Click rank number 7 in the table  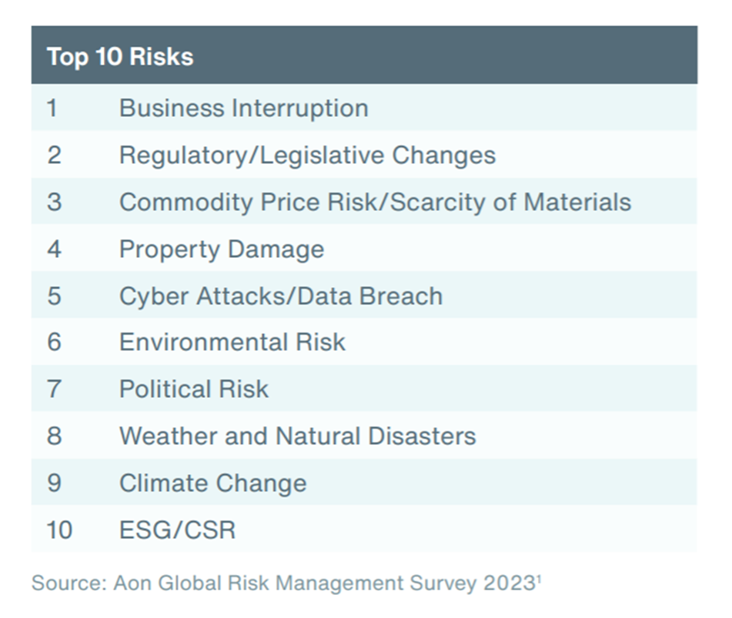pyautogui.click(x=54, y=389)
